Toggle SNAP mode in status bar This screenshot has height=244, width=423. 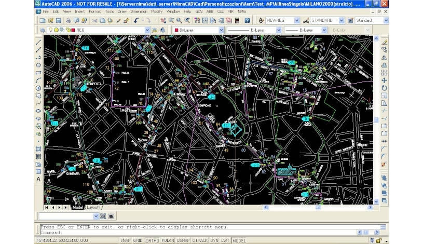[125, 241]
